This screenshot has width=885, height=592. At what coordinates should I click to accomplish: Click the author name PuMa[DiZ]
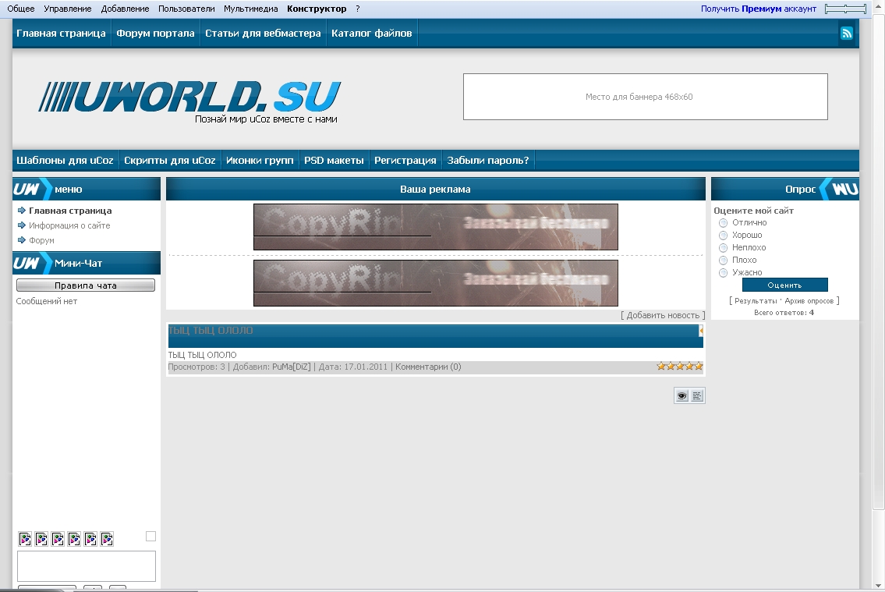[x=292, y=367]
